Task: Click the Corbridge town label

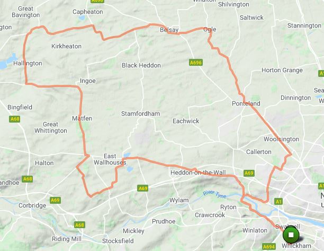Action: point(32,205)
